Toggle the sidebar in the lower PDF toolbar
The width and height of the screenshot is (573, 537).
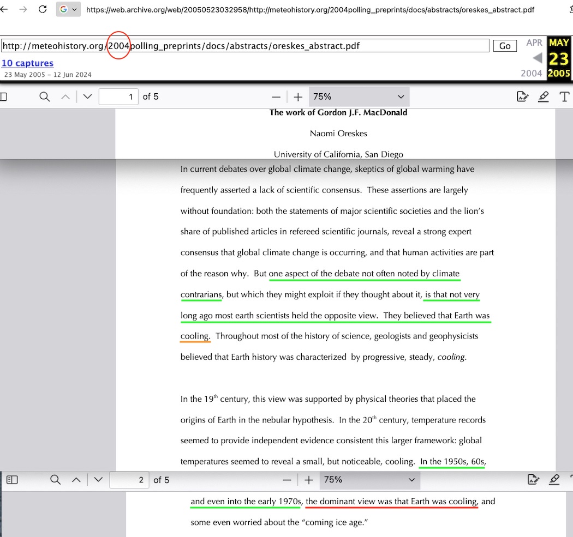12,480
